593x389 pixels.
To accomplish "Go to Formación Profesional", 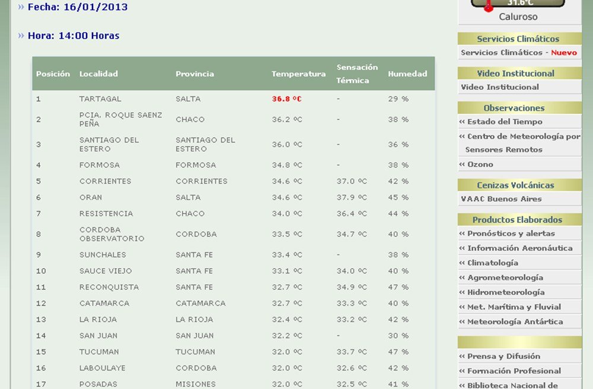I will tap(514, 371).
